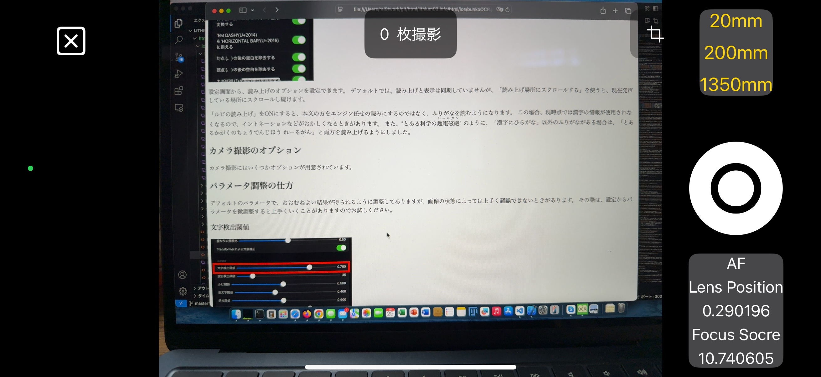
Task: Click VS Code Search magnifier icon
Action: coord(179,40)
